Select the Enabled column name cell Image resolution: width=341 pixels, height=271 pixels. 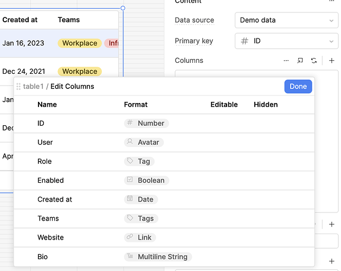tap(50, 180)
